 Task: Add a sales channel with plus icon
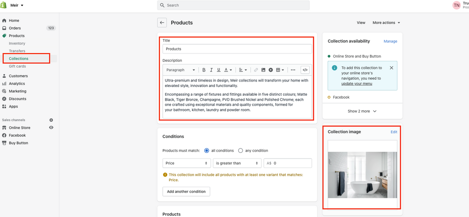coord(51,120)
